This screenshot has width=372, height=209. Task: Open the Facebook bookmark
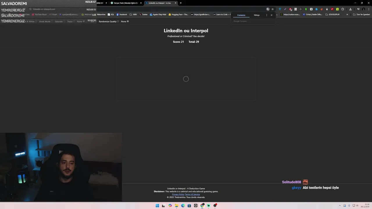coord(122,15)
